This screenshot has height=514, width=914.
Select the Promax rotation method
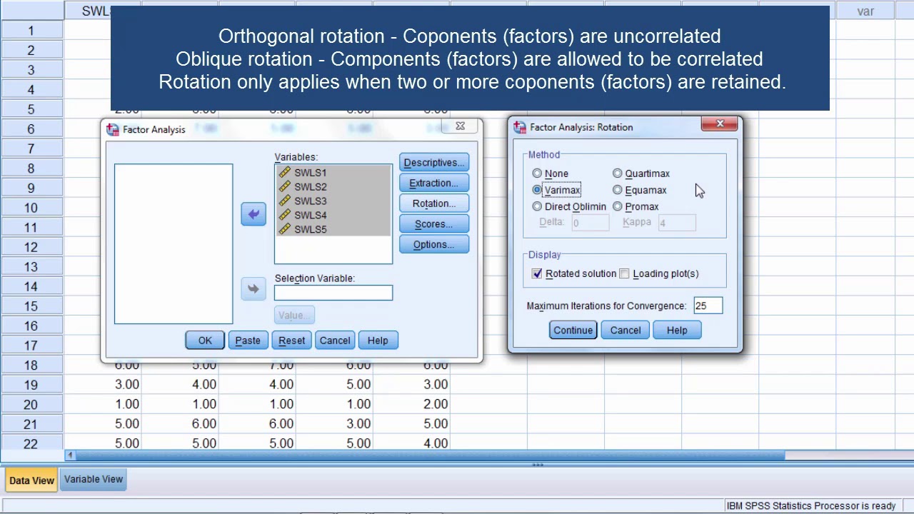tap(618, 206)
